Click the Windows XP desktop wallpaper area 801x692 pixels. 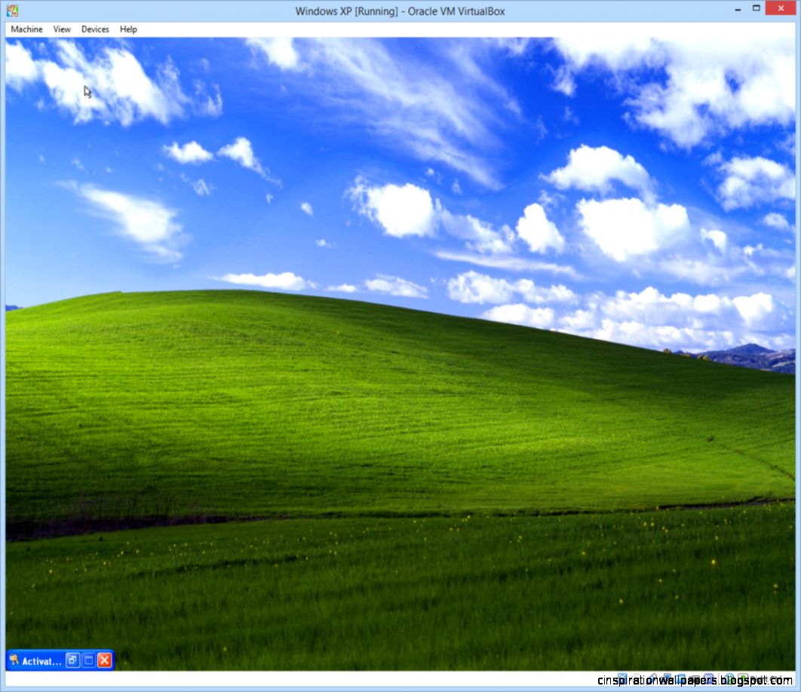click(377, 377)
